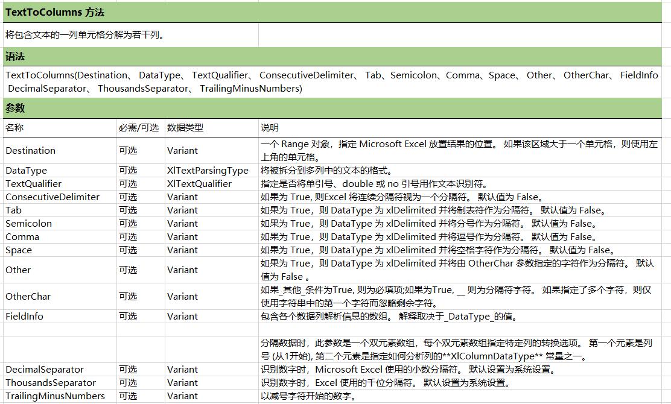Click the OtherChar parameter name
671x404 pixels.
coord(27,296)
